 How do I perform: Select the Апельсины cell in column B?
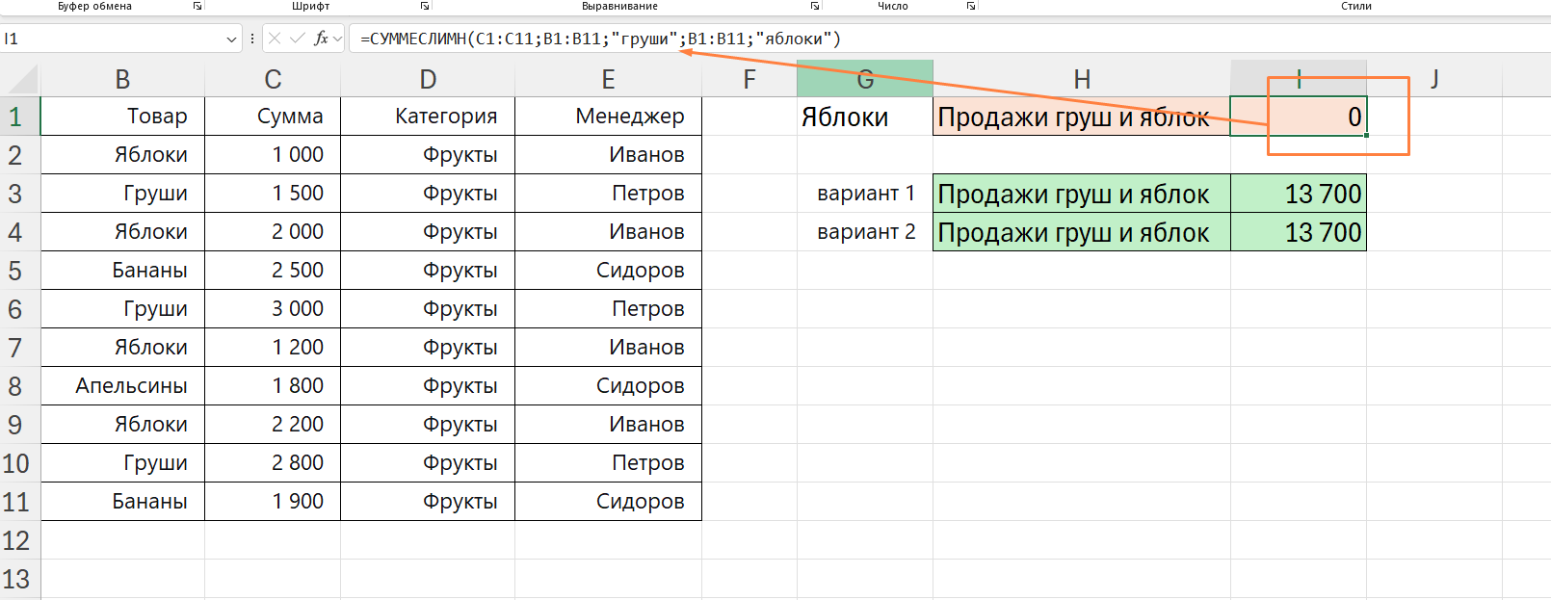[123, 386]
